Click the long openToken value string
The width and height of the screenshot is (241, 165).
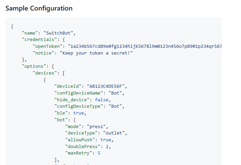tap(145, 46)
